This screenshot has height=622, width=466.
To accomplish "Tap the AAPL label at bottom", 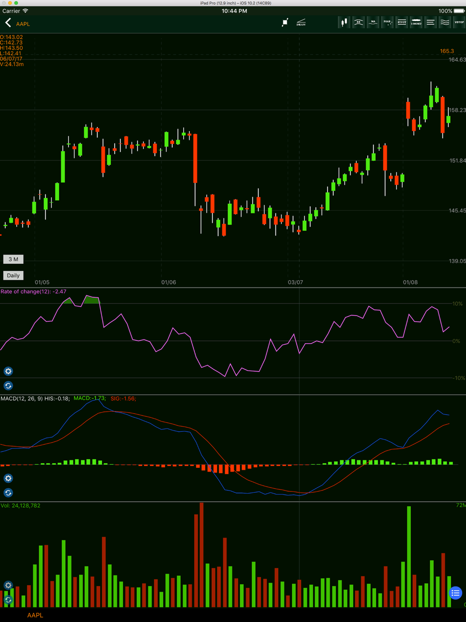I will (x=35, y=615).
